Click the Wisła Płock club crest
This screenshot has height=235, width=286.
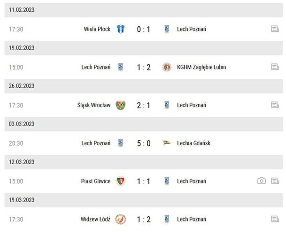tap(121, 29)
